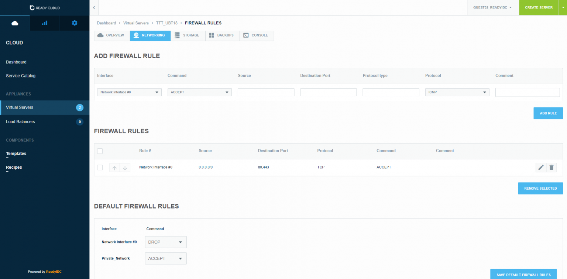Screen dimensions: 567x279
Task: Focus the Protocol type input field
Action: click(391, 92)
